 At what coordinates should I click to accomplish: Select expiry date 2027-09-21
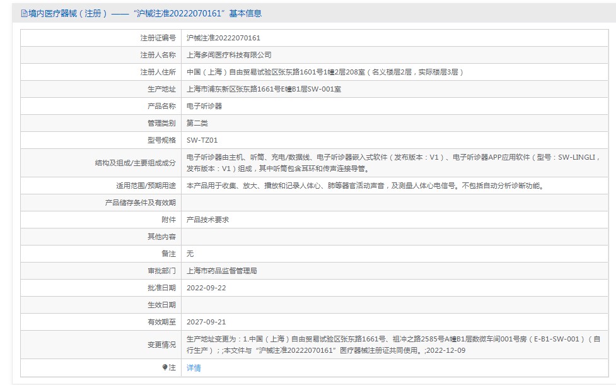point(206,322)
